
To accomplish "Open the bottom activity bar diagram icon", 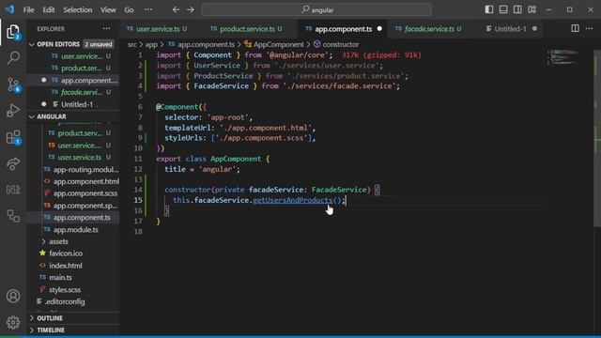I will [13, 216].
